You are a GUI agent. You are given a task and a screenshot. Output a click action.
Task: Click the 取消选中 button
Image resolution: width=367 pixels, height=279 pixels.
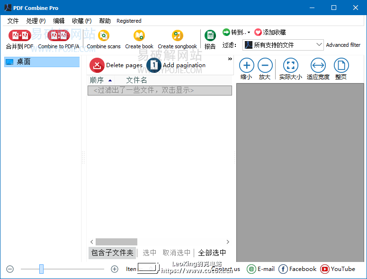(x=177, y=253)
